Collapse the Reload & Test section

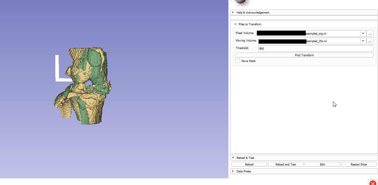coord(233,158)
